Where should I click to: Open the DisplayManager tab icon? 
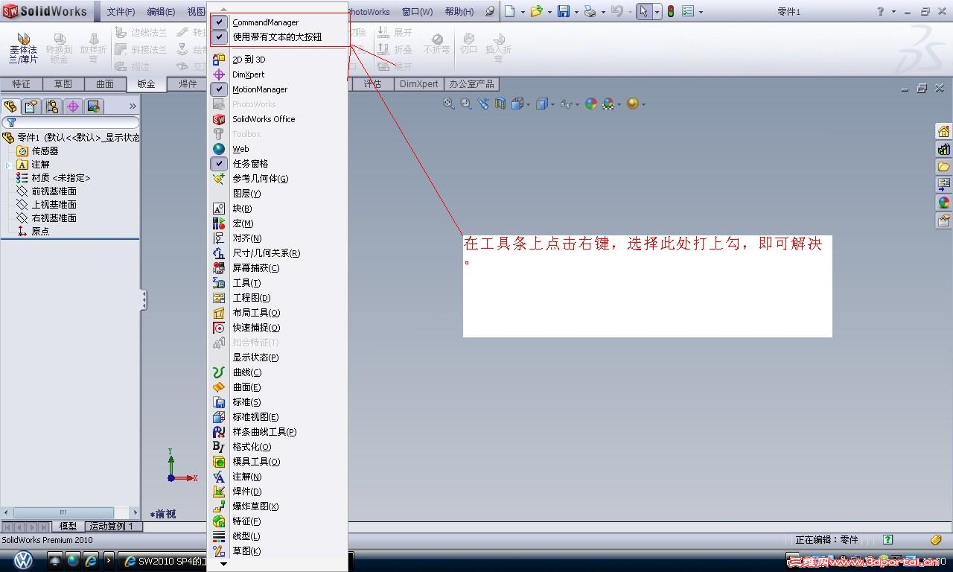(94, 107)
